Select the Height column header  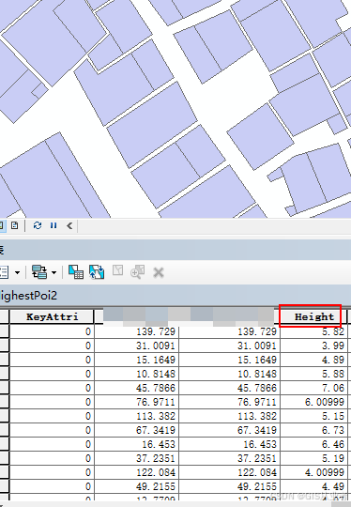tap(313, 316)
